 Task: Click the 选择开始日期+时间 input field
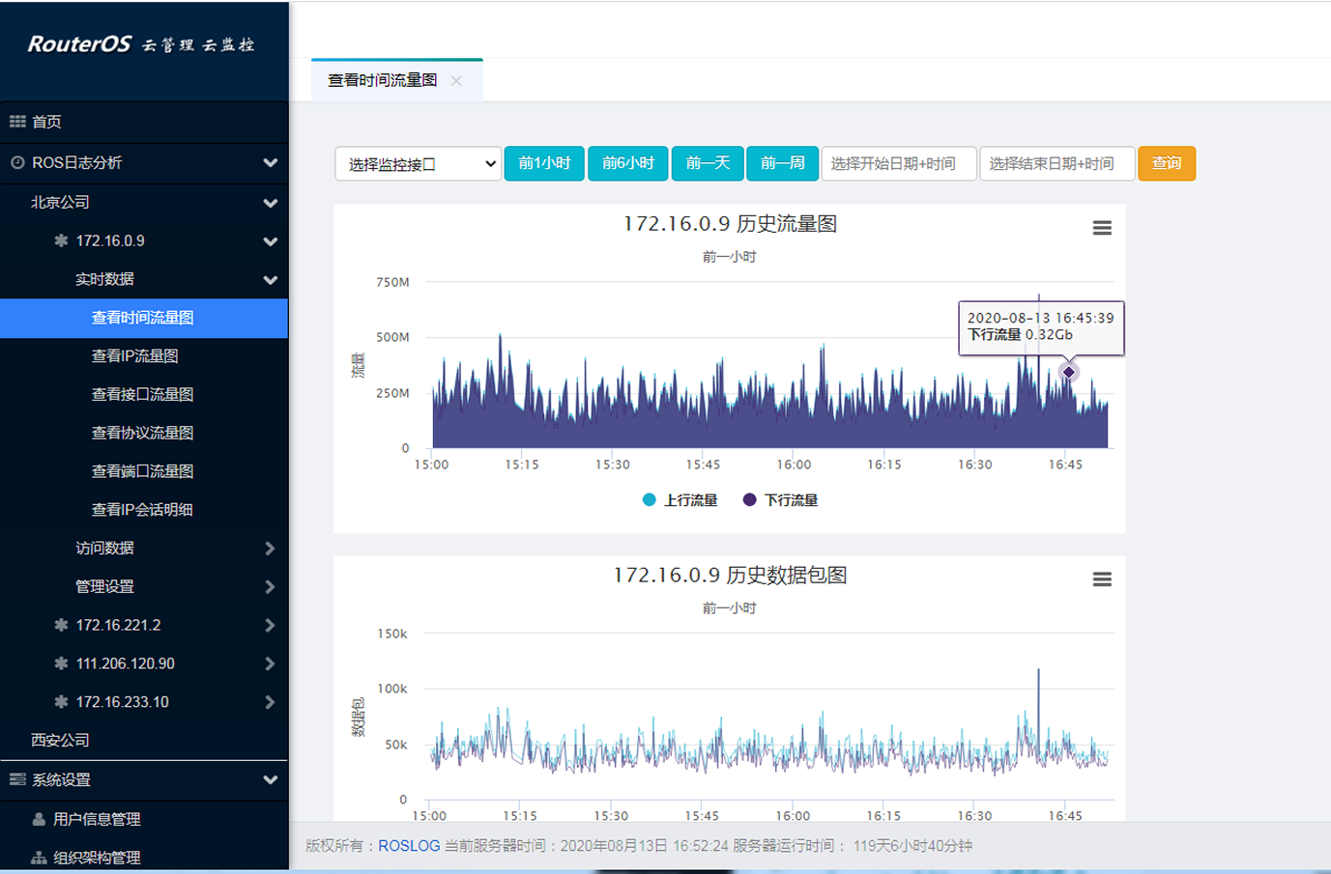(x=897, y=163)
